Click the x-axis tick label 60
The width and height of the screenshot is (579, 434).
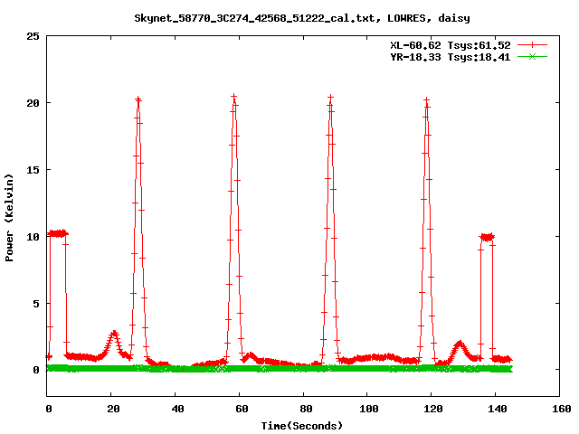click(242, 409)
